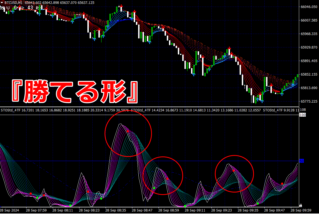Click the 28 Sep 09:23 time label
This screenshot has width=319, height=214.
(221, 210)
